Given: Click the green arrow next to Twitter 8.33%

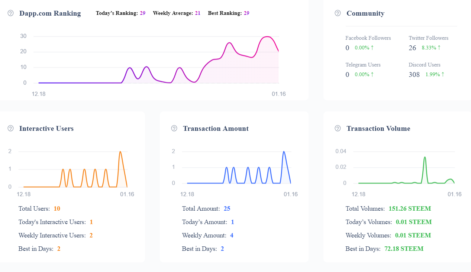Looking at the screenshot, I should 439,48.
